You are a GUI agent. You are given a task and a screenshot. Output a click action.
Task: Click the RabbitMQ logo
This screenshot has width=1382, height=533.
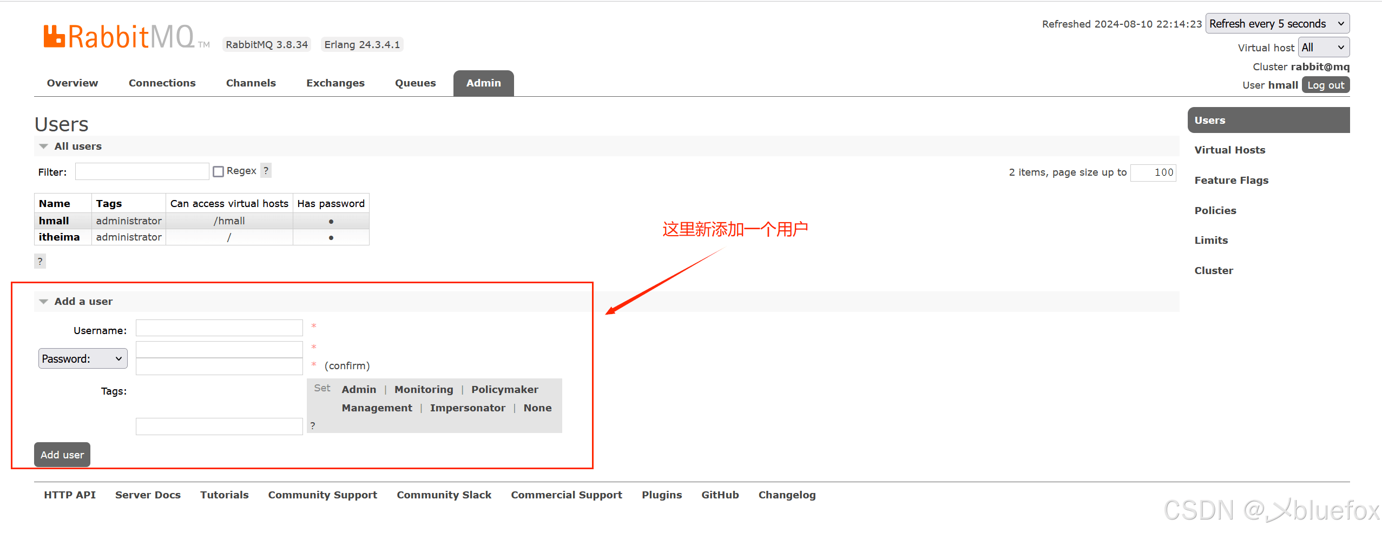pos(126,37)
